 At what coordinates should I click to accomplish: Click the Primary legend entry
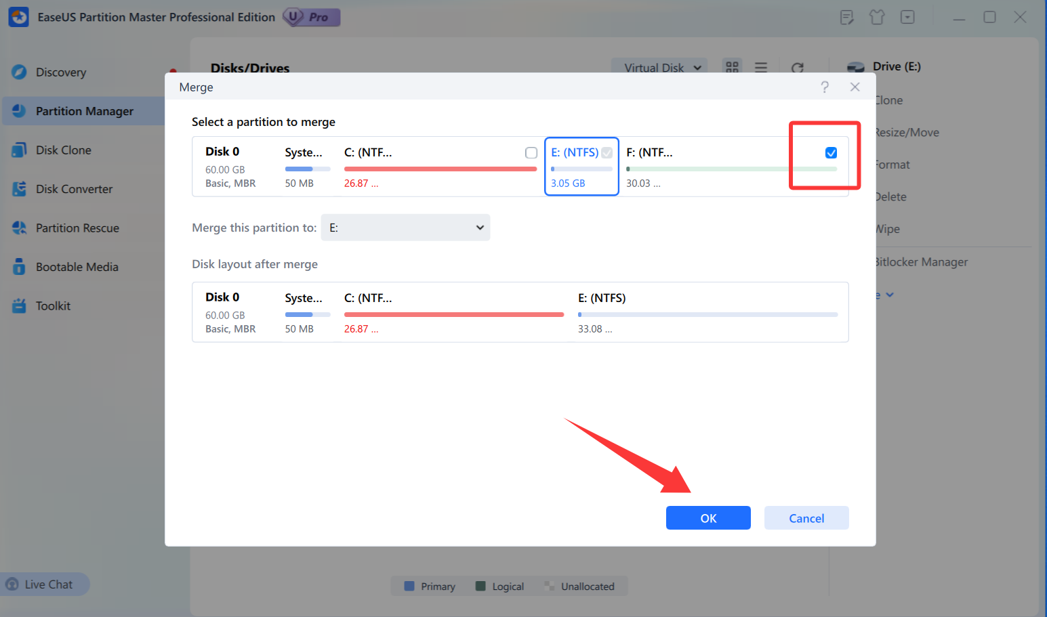tap(430, 587)
